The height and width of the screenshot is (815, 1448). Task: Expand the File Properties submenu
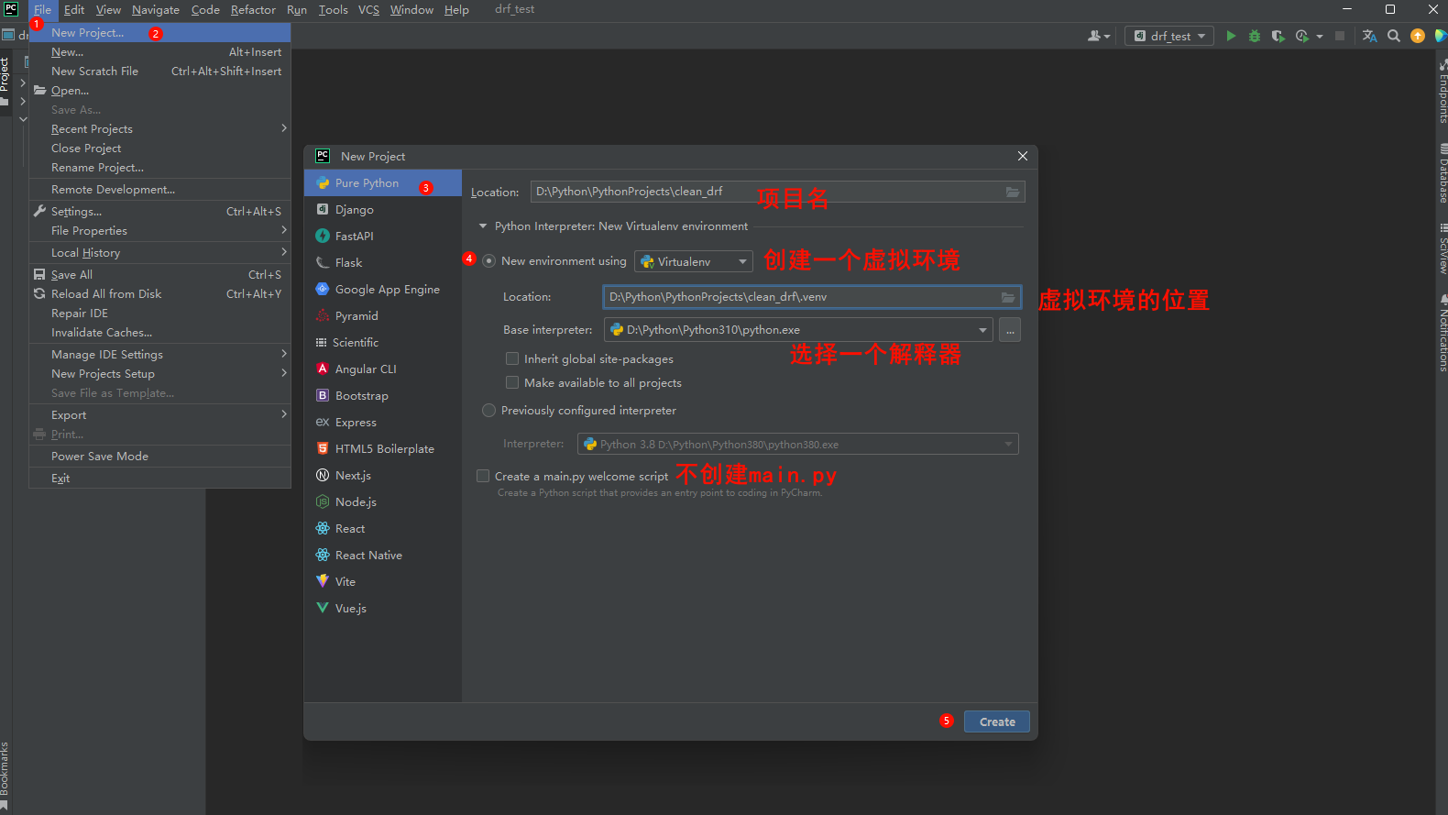point(160,230)
